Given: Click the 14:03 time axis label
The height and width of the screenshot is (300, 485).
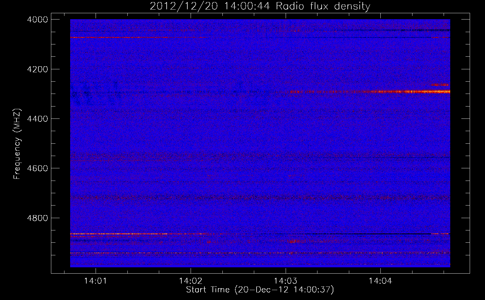Looking at the screenshot, I should click(285, 281).
